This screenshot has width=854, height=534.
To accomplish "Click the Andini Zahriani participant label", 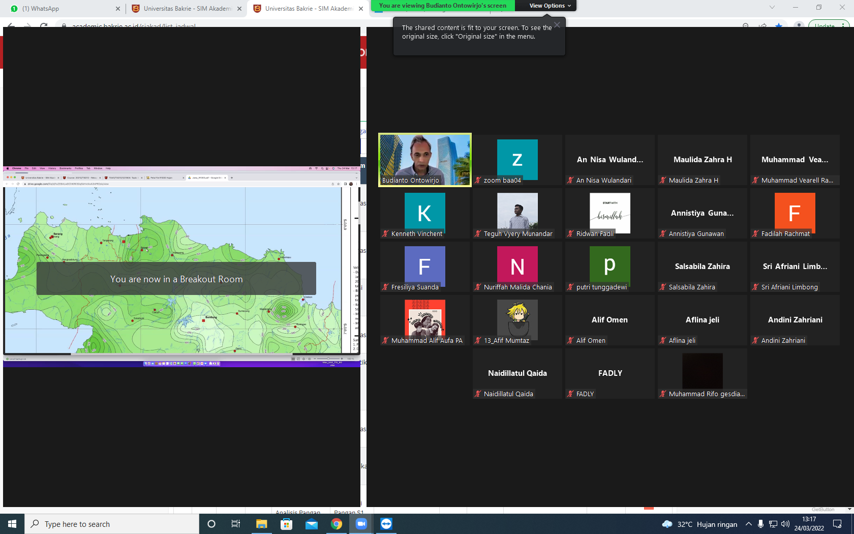I will tap(783, 340).
